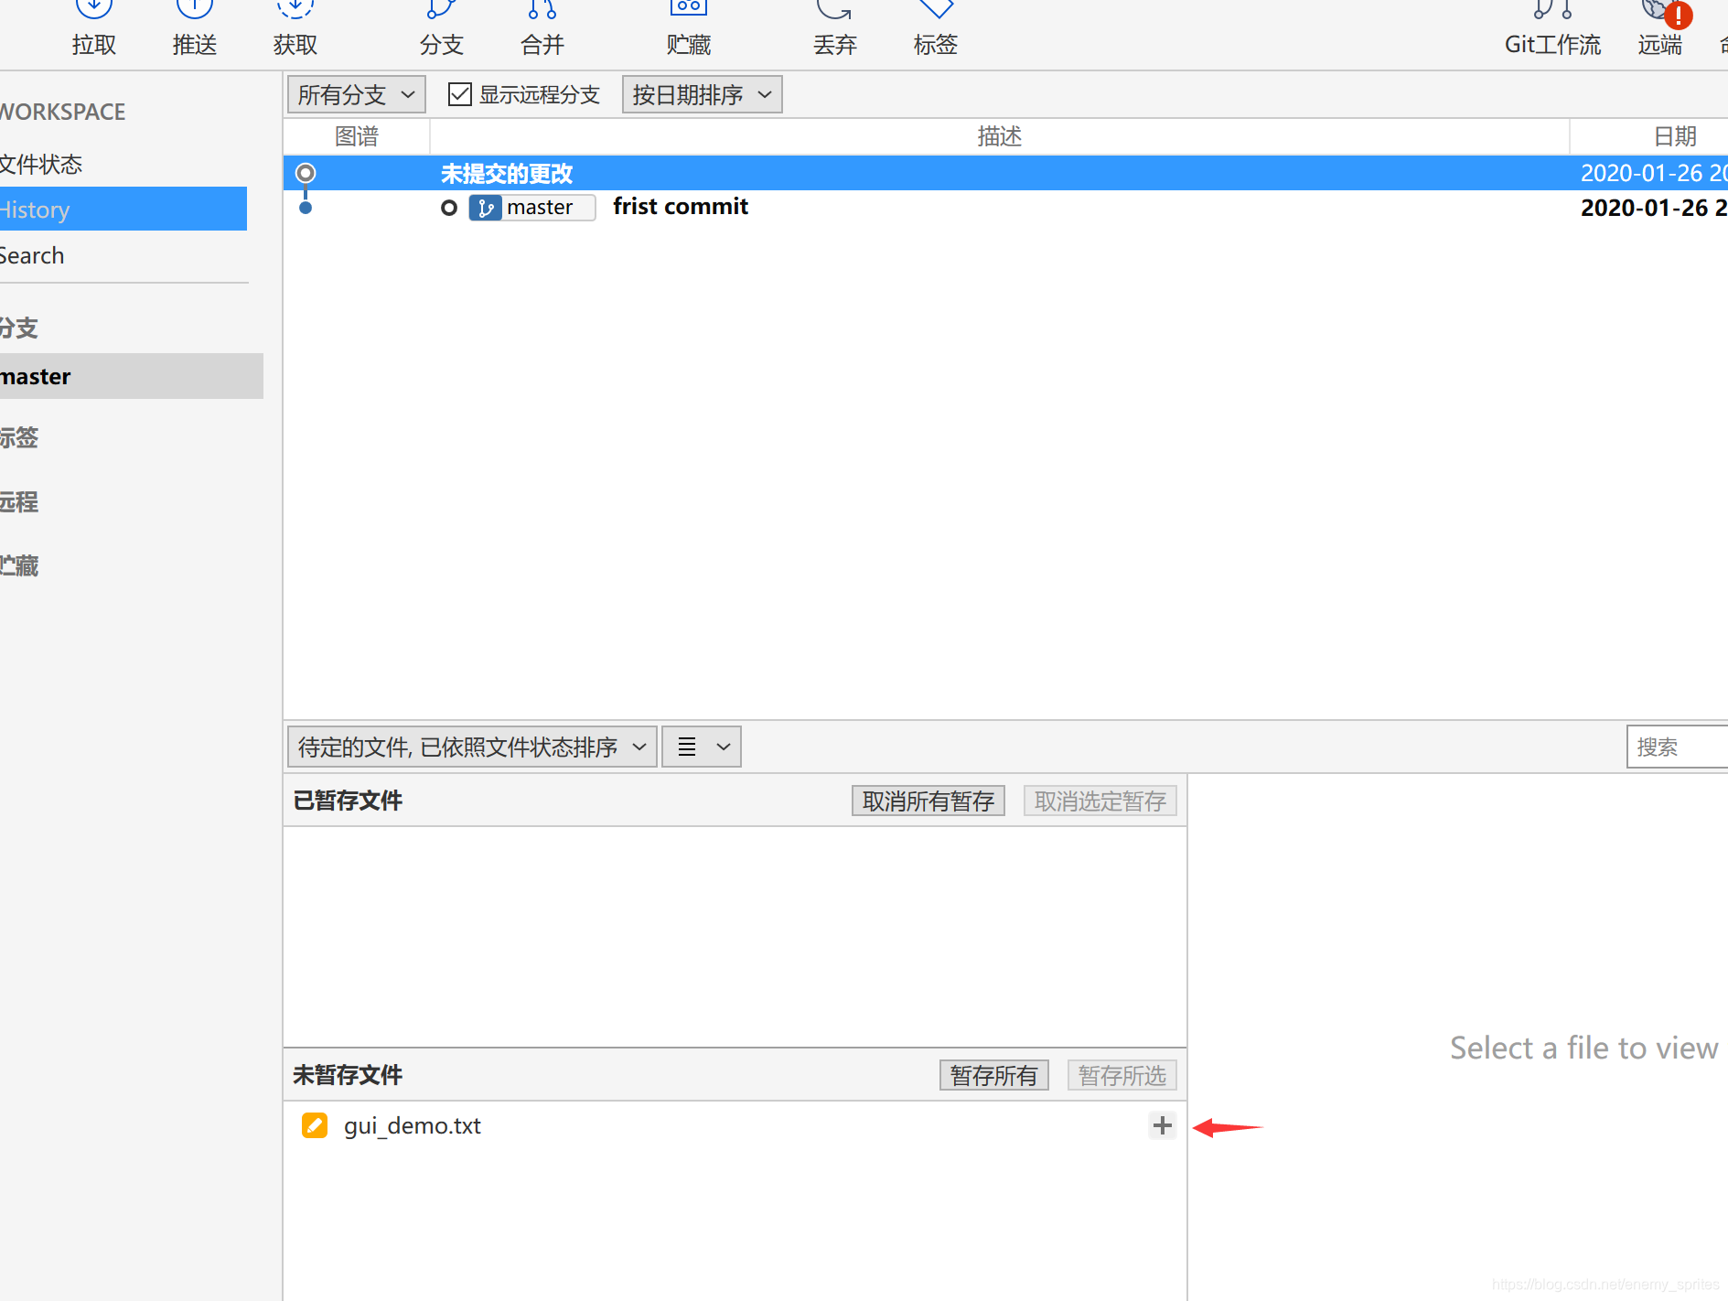
Task: Click the 日期 column header
Action: click(x=1649, y=136)
